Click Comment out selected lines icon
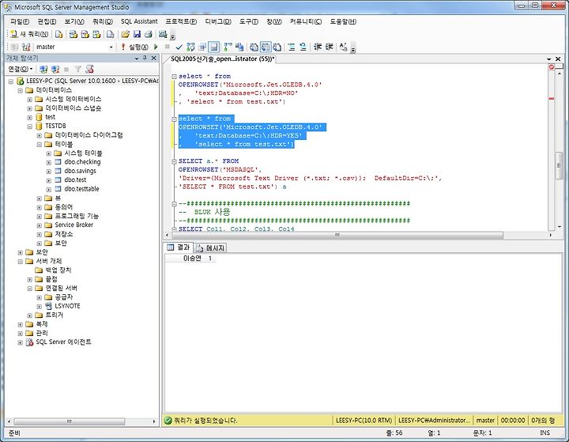 [292, 47]
